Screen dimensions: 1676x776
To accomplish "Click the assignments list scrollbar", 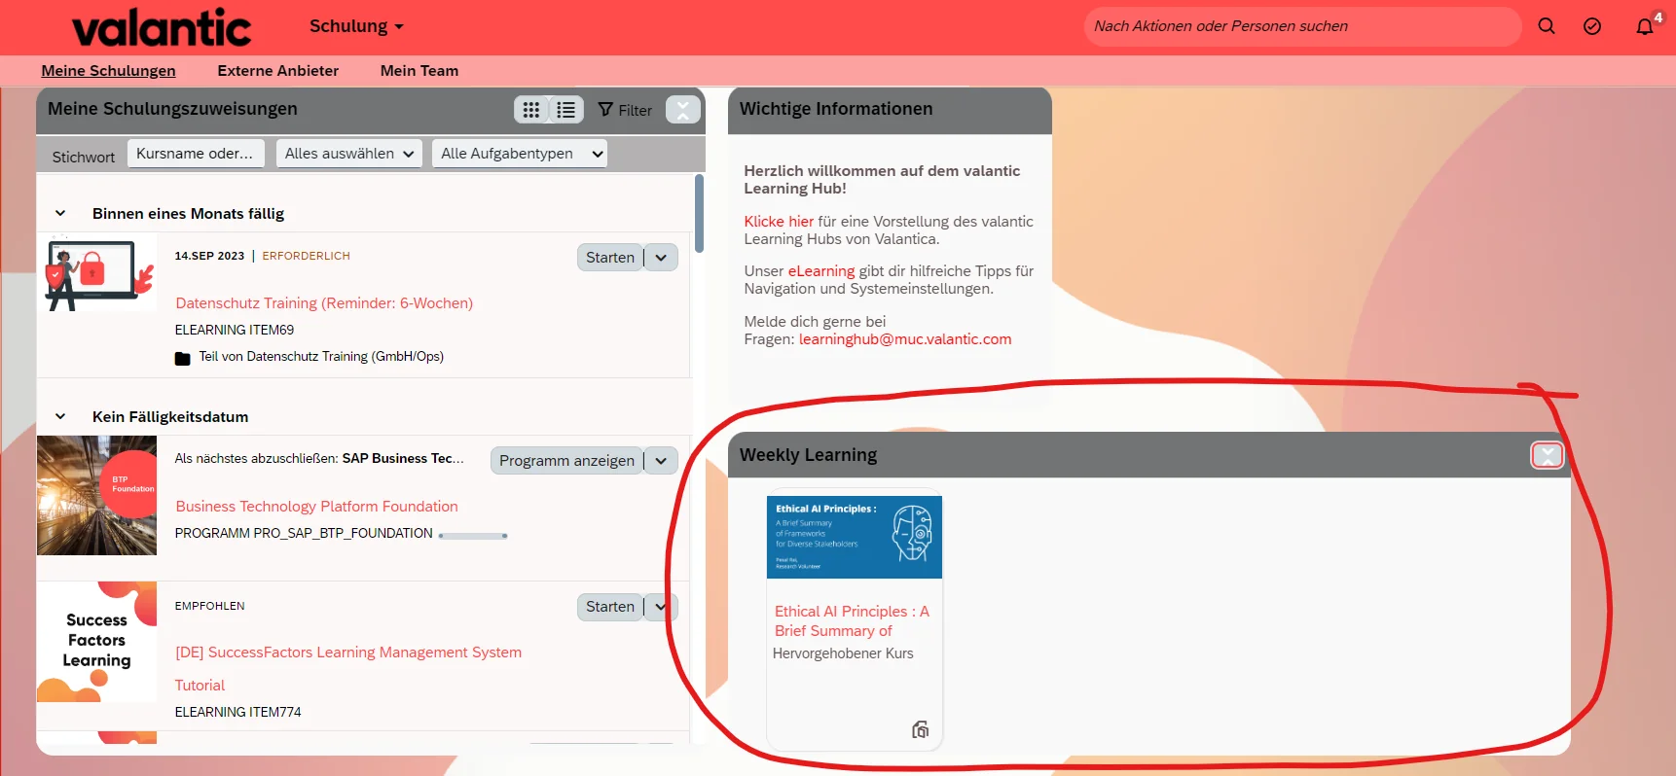I will point(699,214).
